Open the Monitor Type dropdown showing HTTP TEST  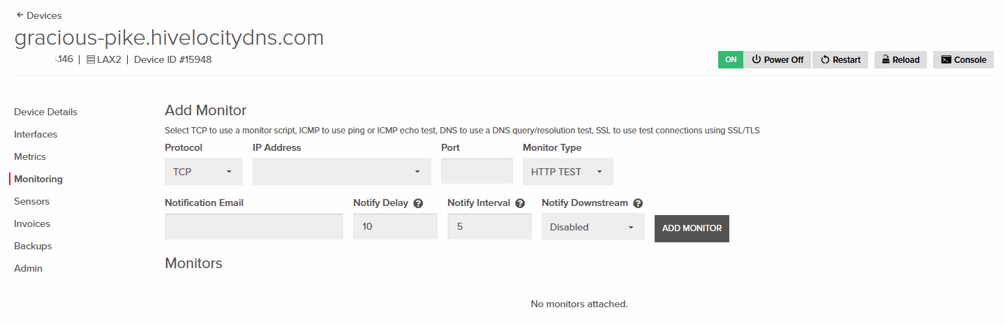pyautogui.click(x=567, y=172)
